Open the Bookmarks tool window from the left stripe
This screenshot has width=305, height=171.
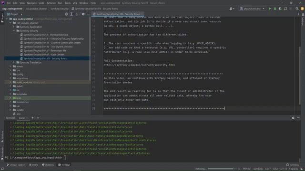[x=2, y=153]
